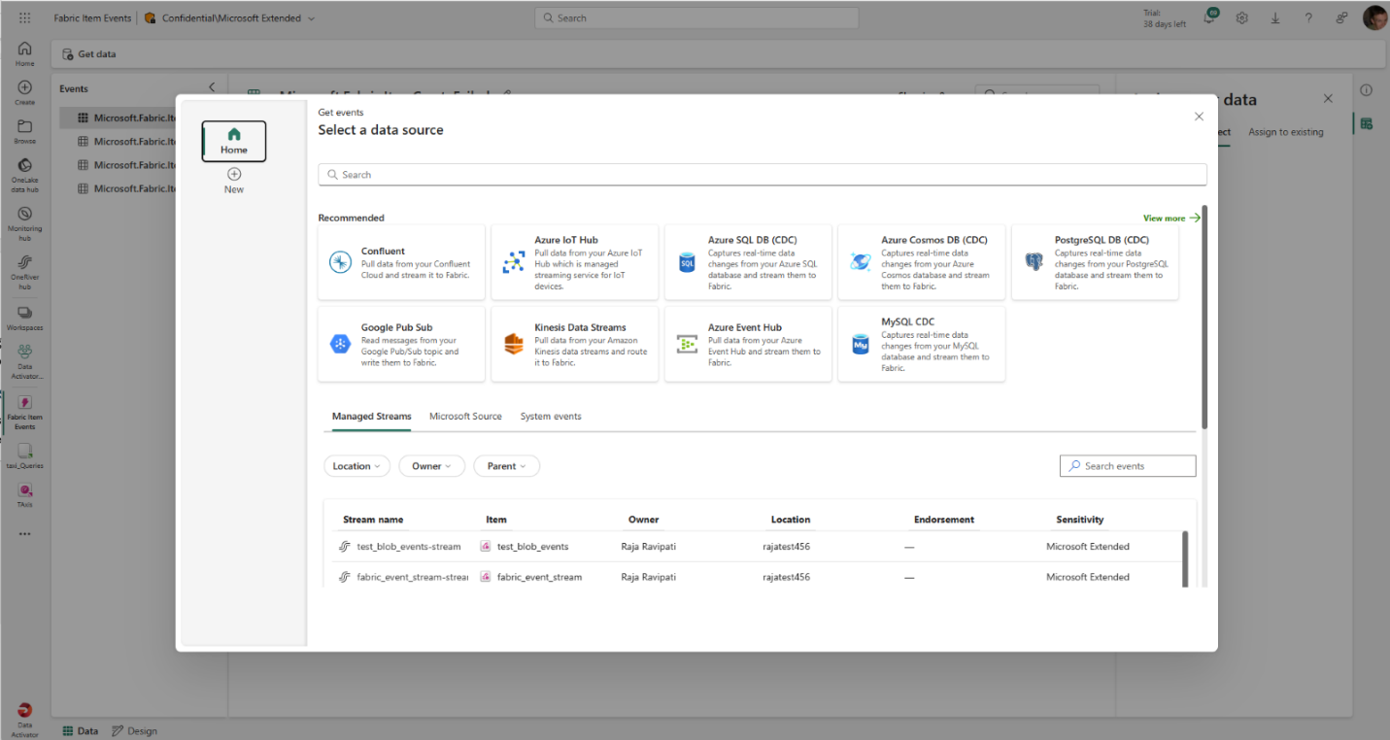Viewport: 1390px width, 740px height.
Task: Open Oneriver hub
Action: (24, 272)
